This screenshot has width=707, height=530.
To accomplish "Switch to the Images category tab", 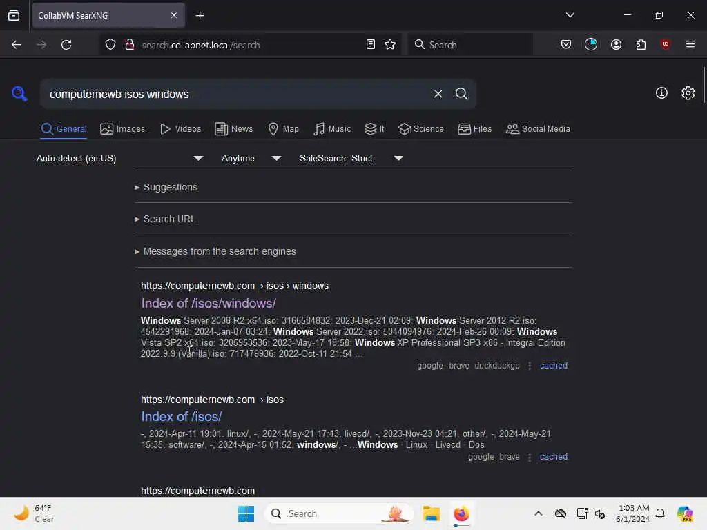I will (x=123, y=129).
